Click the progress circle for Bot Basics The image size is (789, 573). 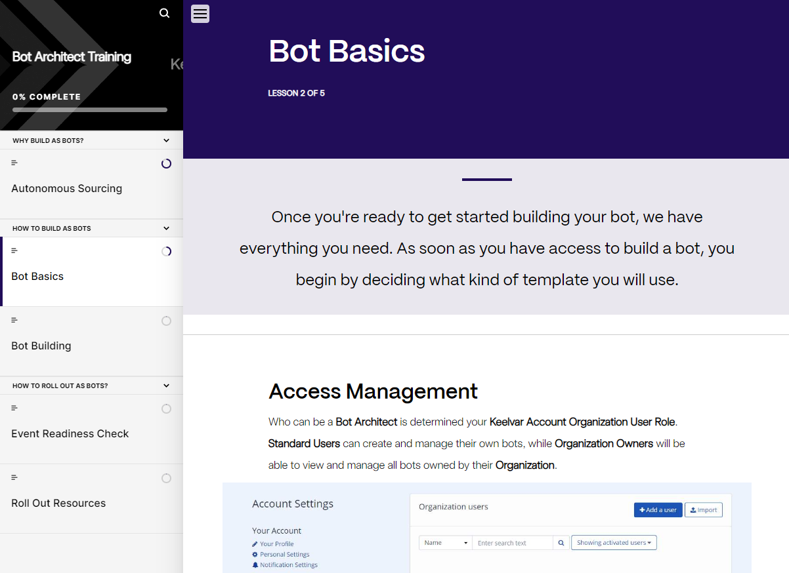click(x=166, y=252)
